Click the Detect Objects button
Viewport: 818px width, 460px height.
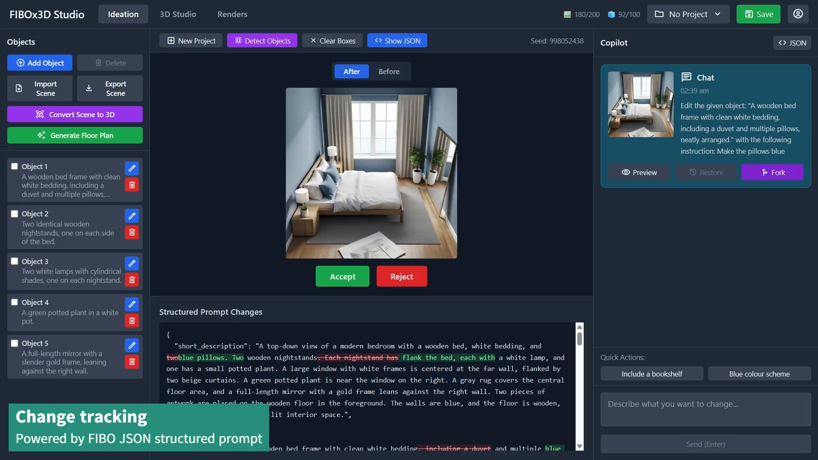click(x=262, y=40)
